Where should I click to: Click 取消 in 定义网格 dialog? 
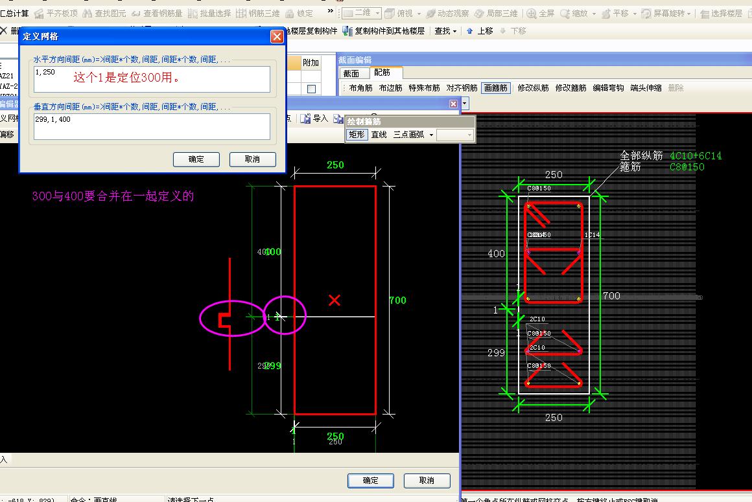(252, 159)
